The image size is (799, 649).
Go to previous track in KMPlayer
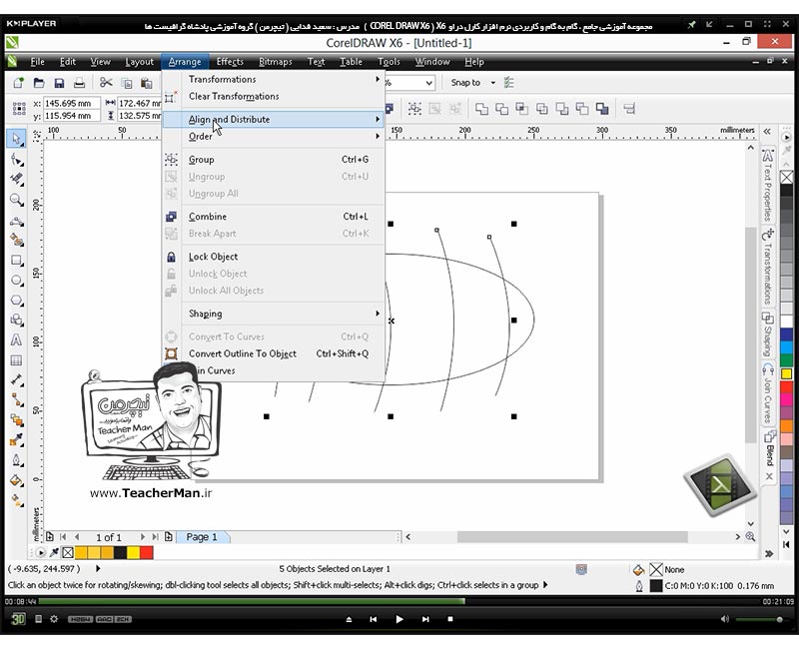click(373, 619)
